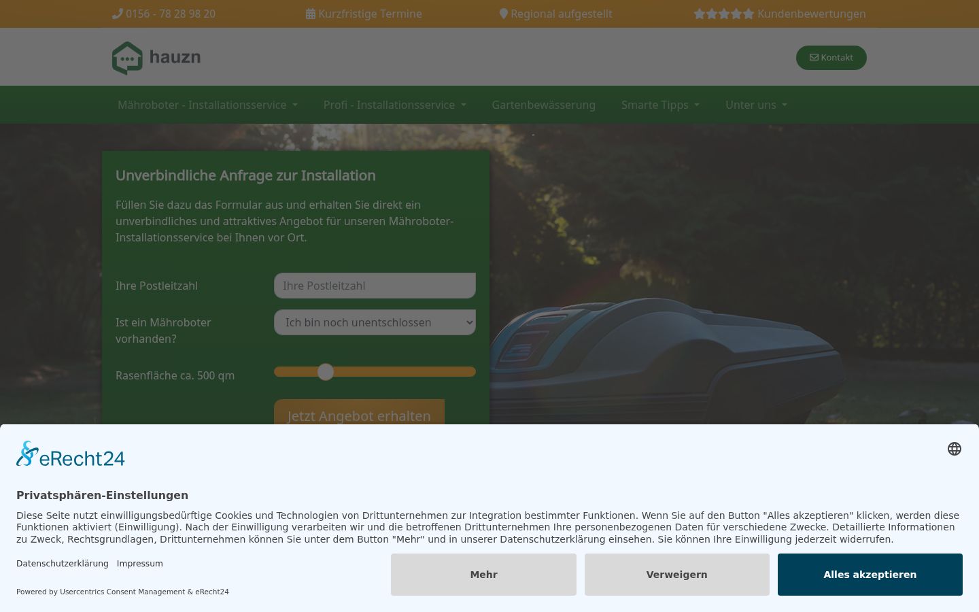Click the Rasenfläche slider handle
The height and width of the screenshot is (612, 979).
[x=326, y=372]
